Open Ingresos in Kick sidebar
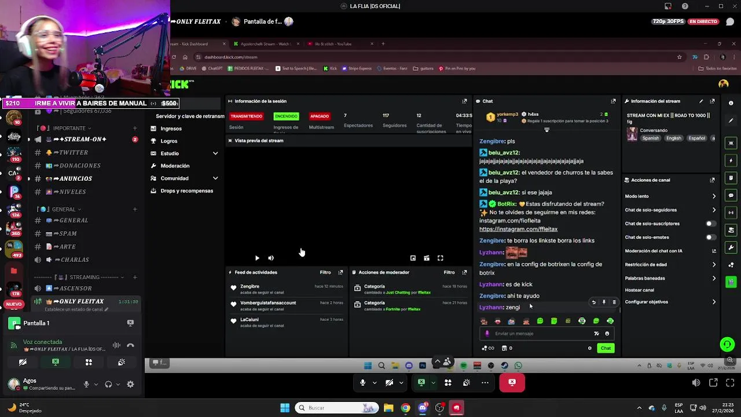The height and width of the screenshot is (417, 741). [171, 129]
